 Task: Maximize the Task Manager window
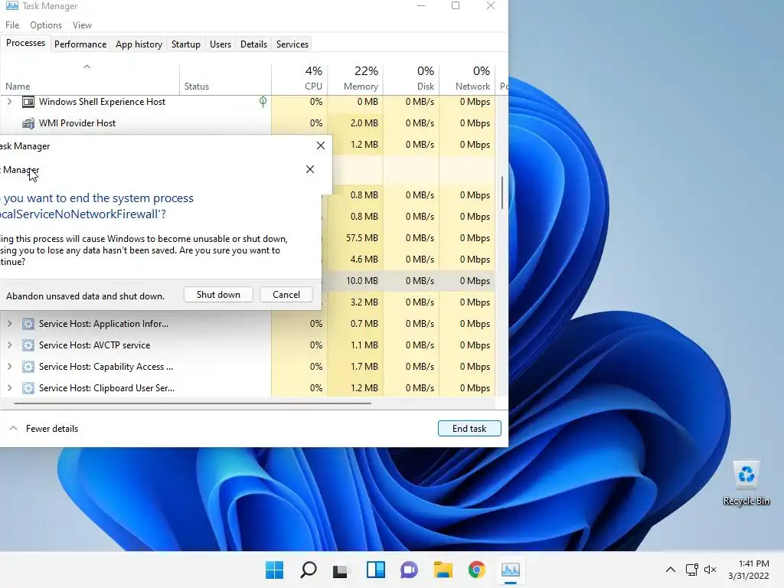(x=456, y=5)
